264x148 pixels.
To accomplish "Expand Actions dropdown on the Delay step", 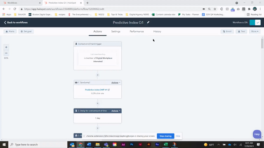I will tap(115, 111).
